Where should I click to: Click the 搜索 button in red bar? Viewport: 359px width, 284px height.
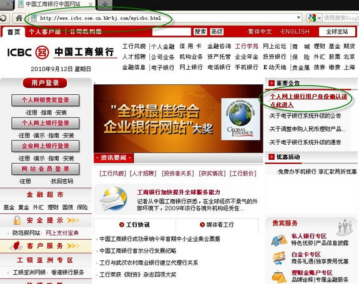click(200, 32)
